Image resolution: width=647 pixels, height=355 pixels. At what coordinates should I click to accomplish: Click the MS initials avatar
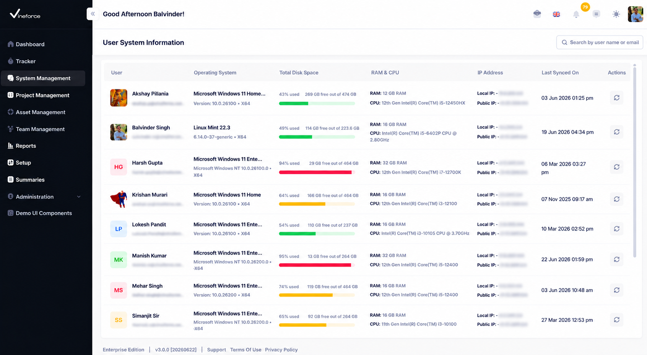[119, 290]
